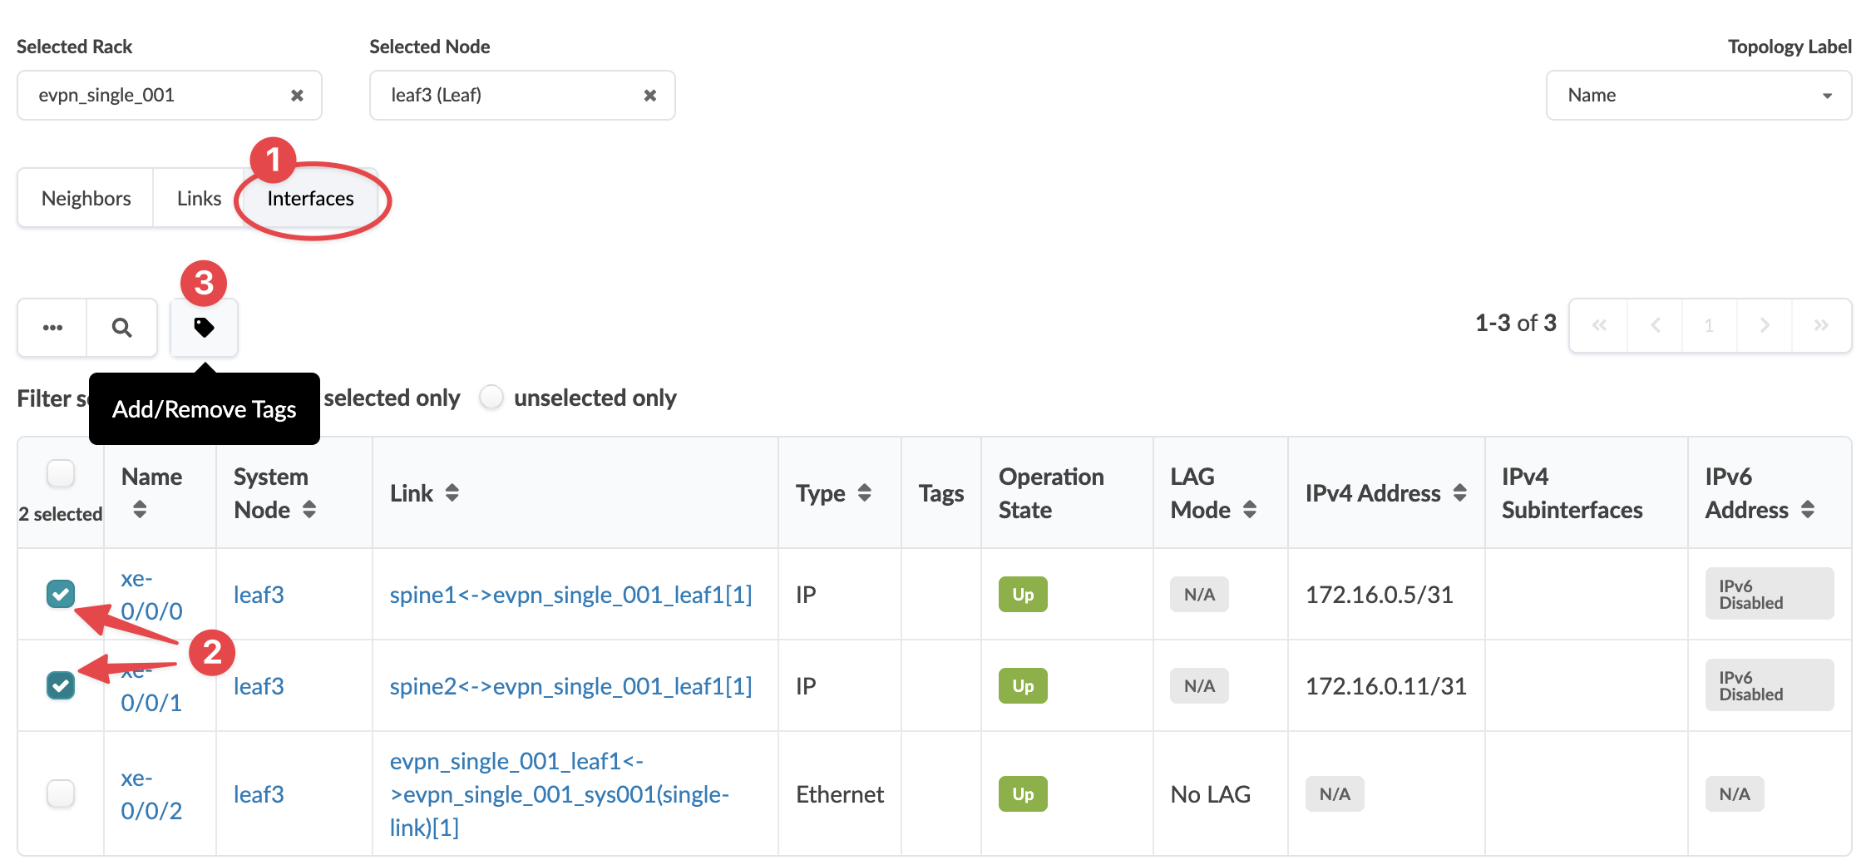Clear the selected node leaf3 (Leaf)
The image size is (1866, 865).
(650, 96)
